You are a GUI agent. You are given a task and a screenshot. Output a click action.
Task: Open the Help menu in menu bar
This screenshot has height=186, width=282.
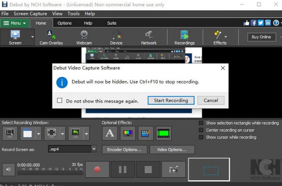(90, 14)
